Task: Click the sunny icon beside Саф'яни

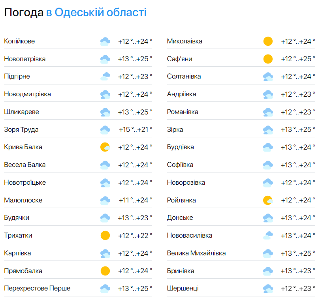Action: click(x=268, y=58)
